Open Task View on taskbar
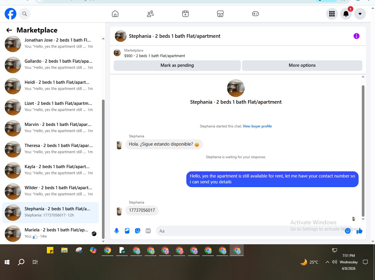 coord(35,262)
